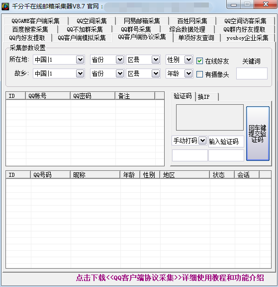Click the 输入验证码 field
Image resolution: width=278 pixels, height=287 pixels.
click(x=226, y=142)
